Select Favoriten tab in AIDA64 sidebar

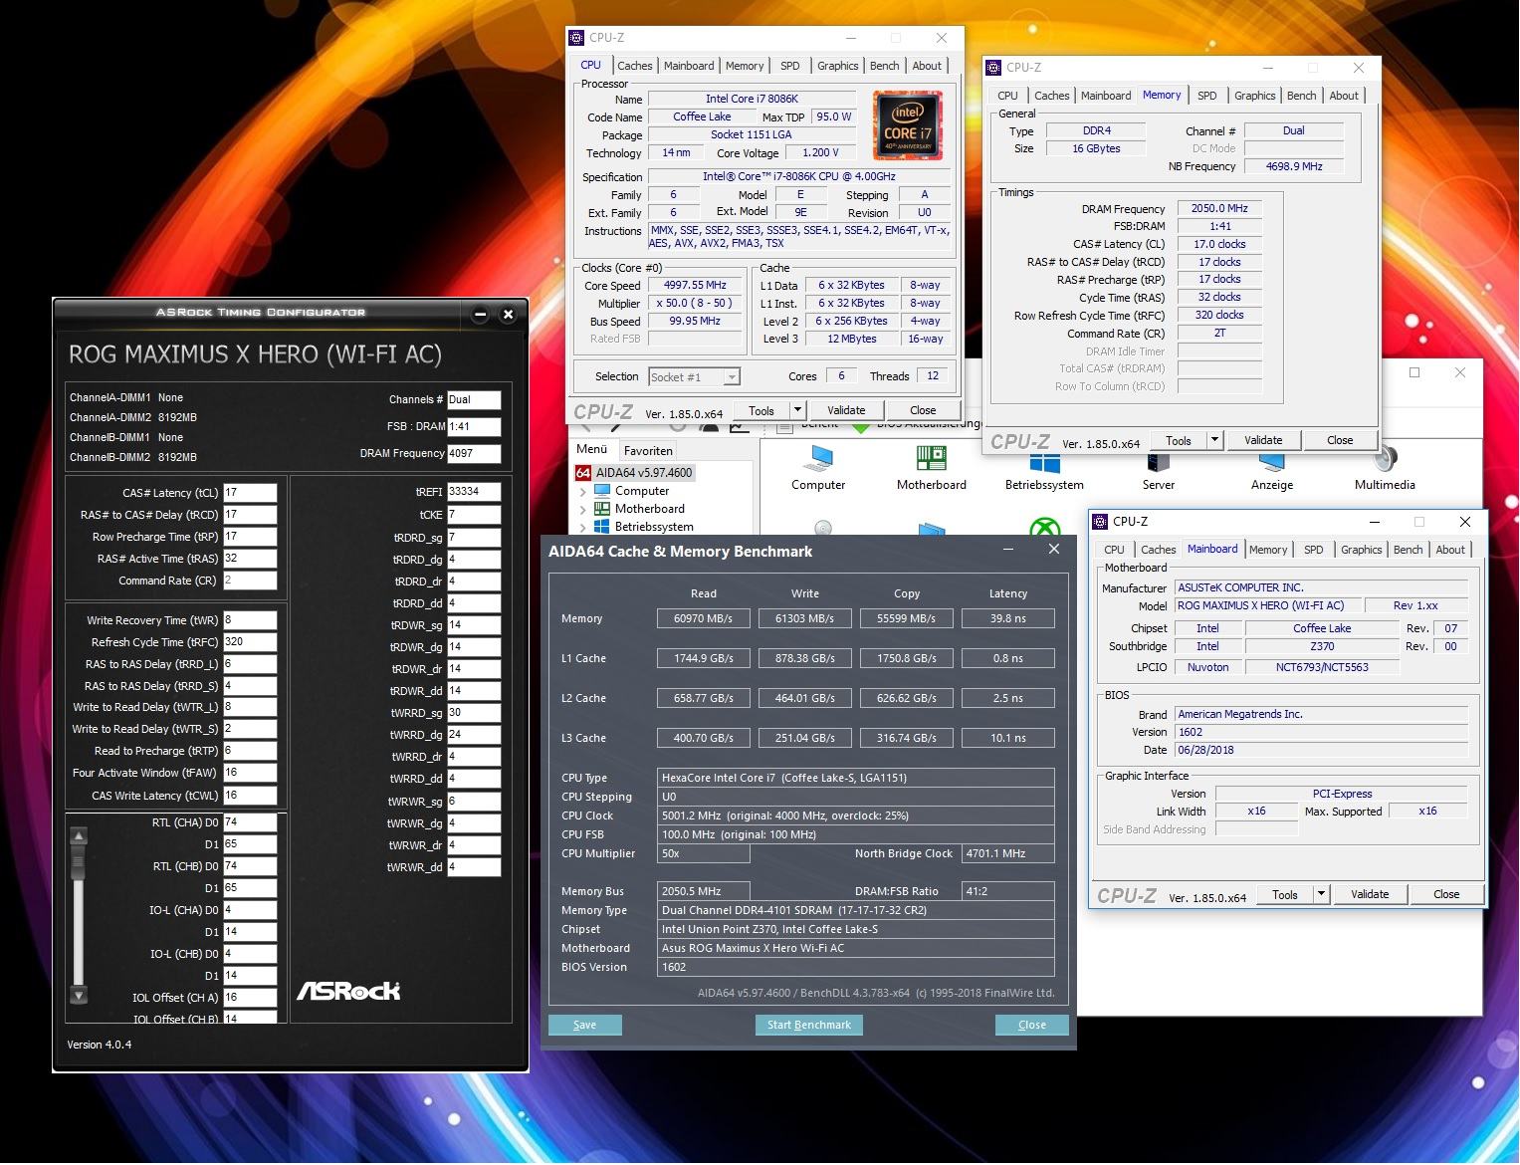(648, 451)
